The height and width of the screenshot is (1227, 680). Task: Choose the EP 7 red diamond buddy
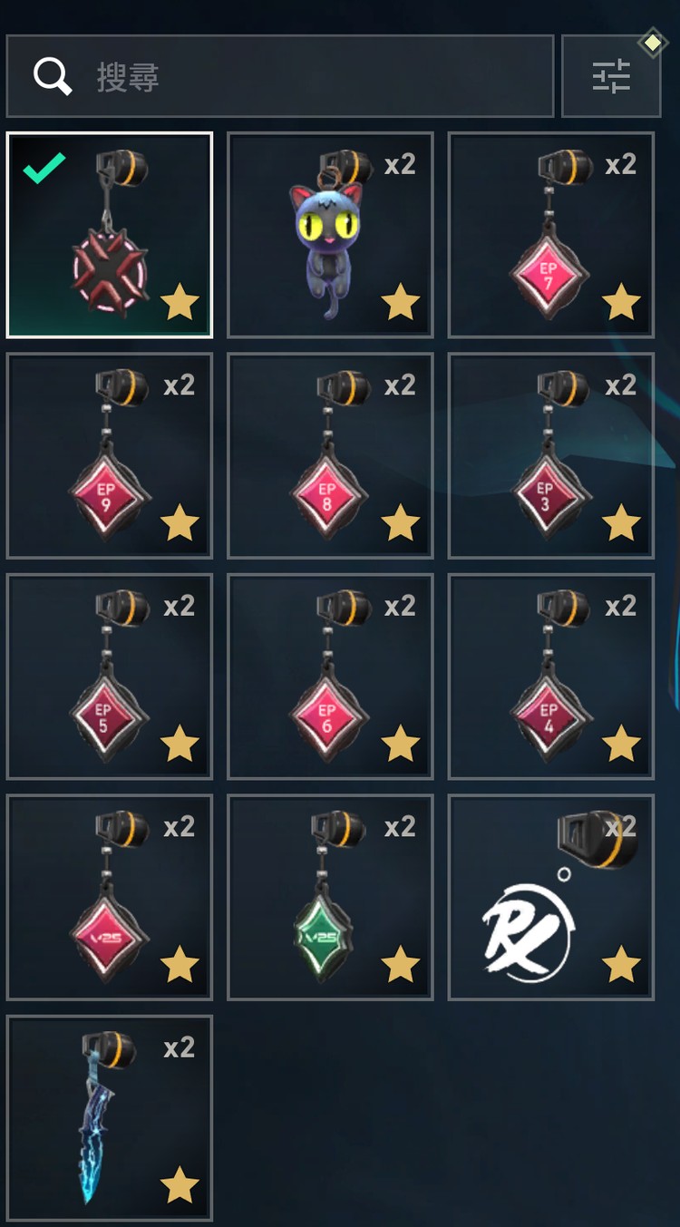[550, 235]
